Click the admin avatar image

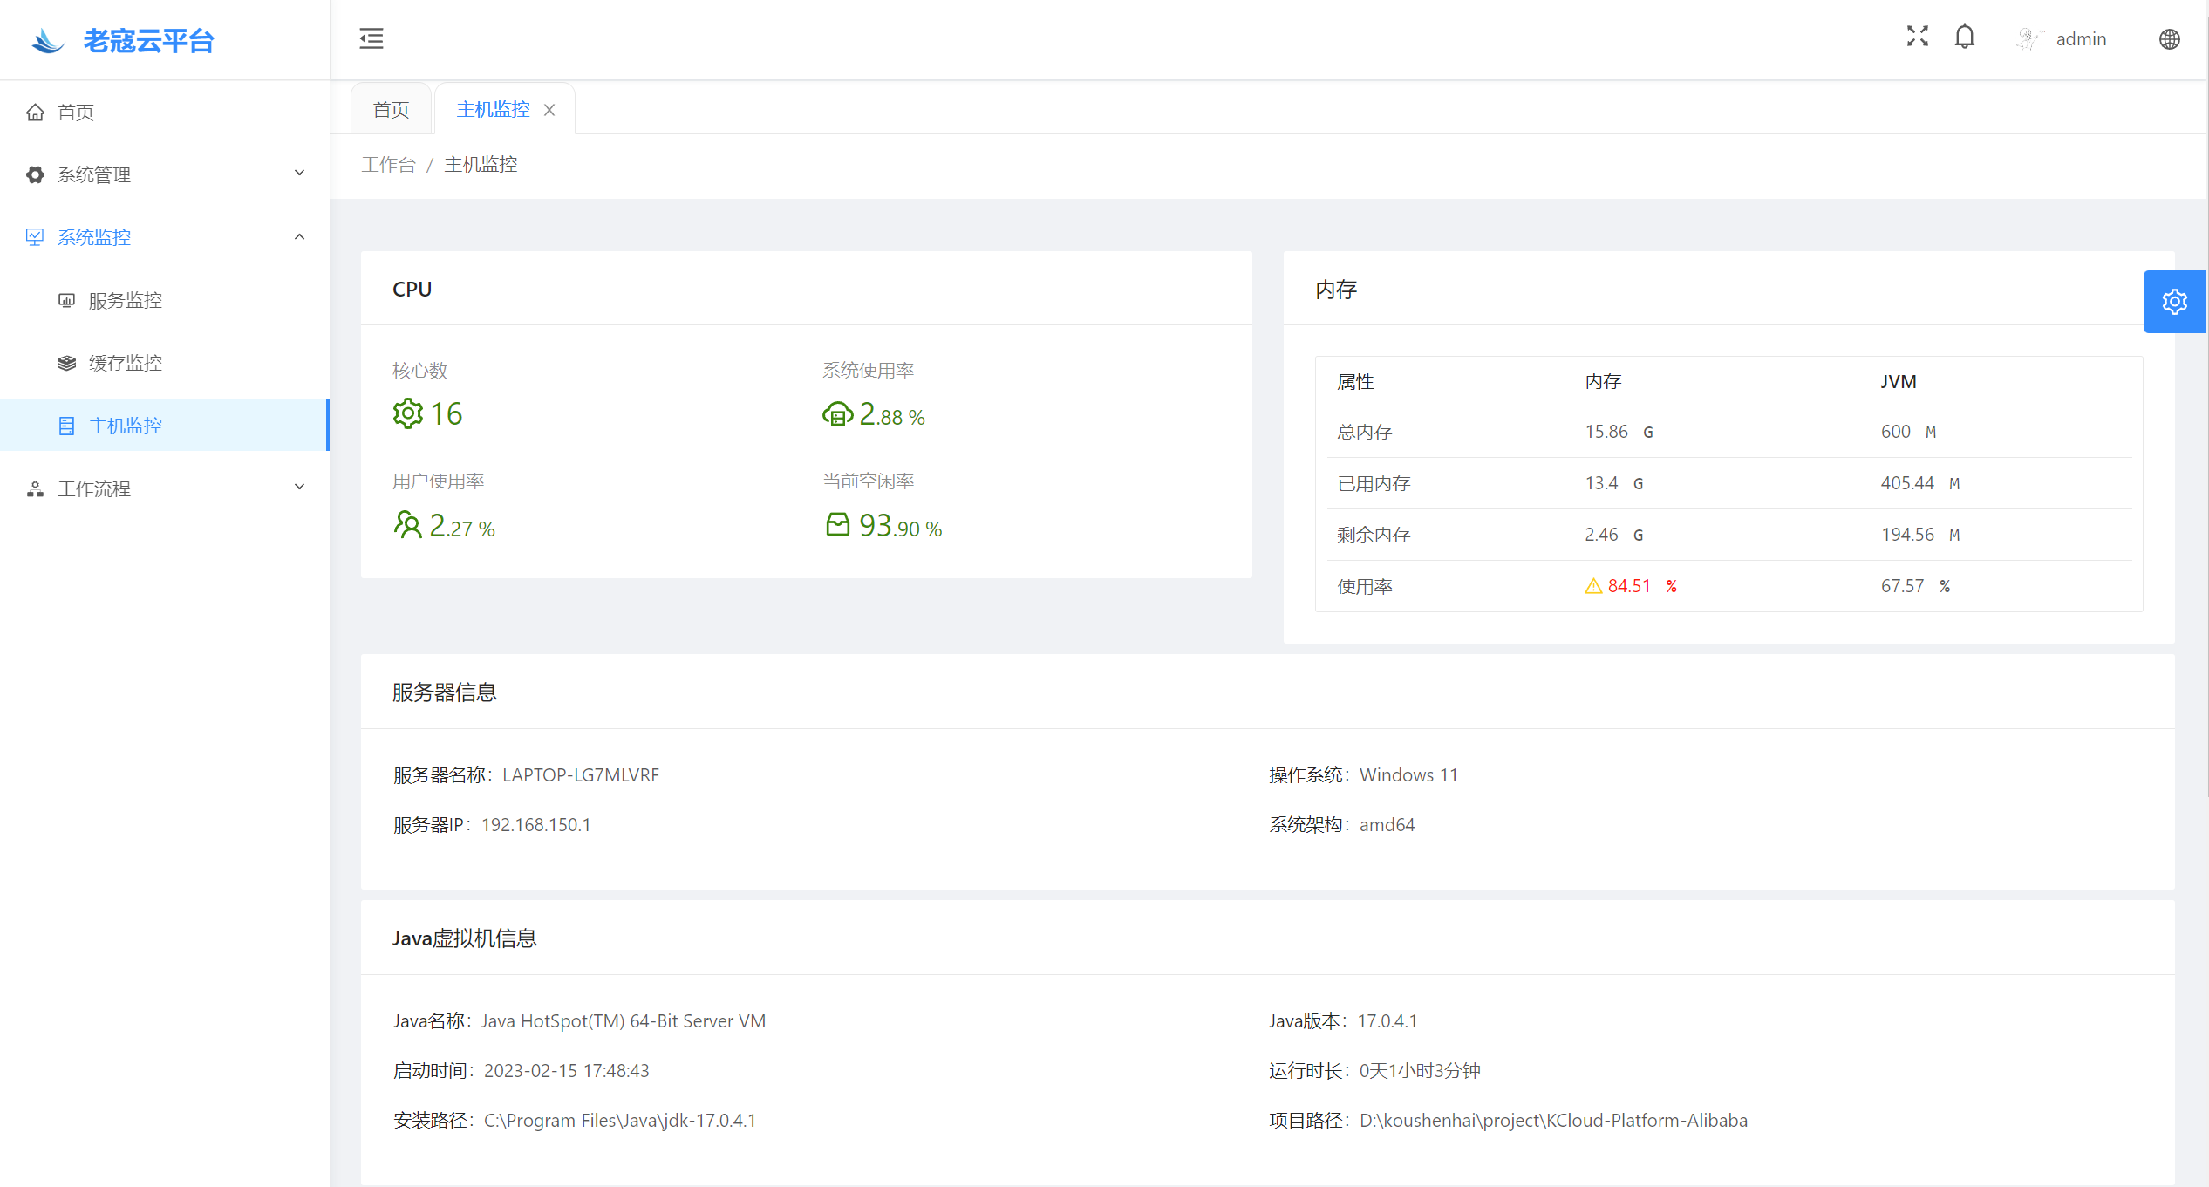tap(2028, 39)
